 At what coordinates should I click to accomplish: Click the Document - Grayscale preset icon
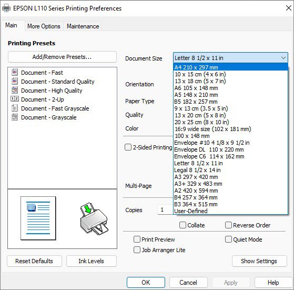click(15, 117)
